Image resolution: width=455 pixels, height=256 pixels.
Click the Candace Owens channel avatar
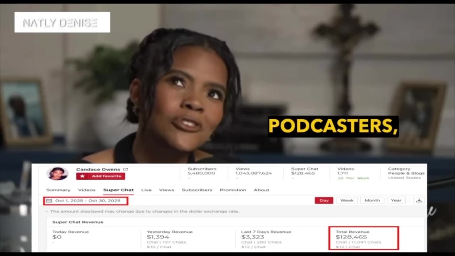tap(57, 174)
